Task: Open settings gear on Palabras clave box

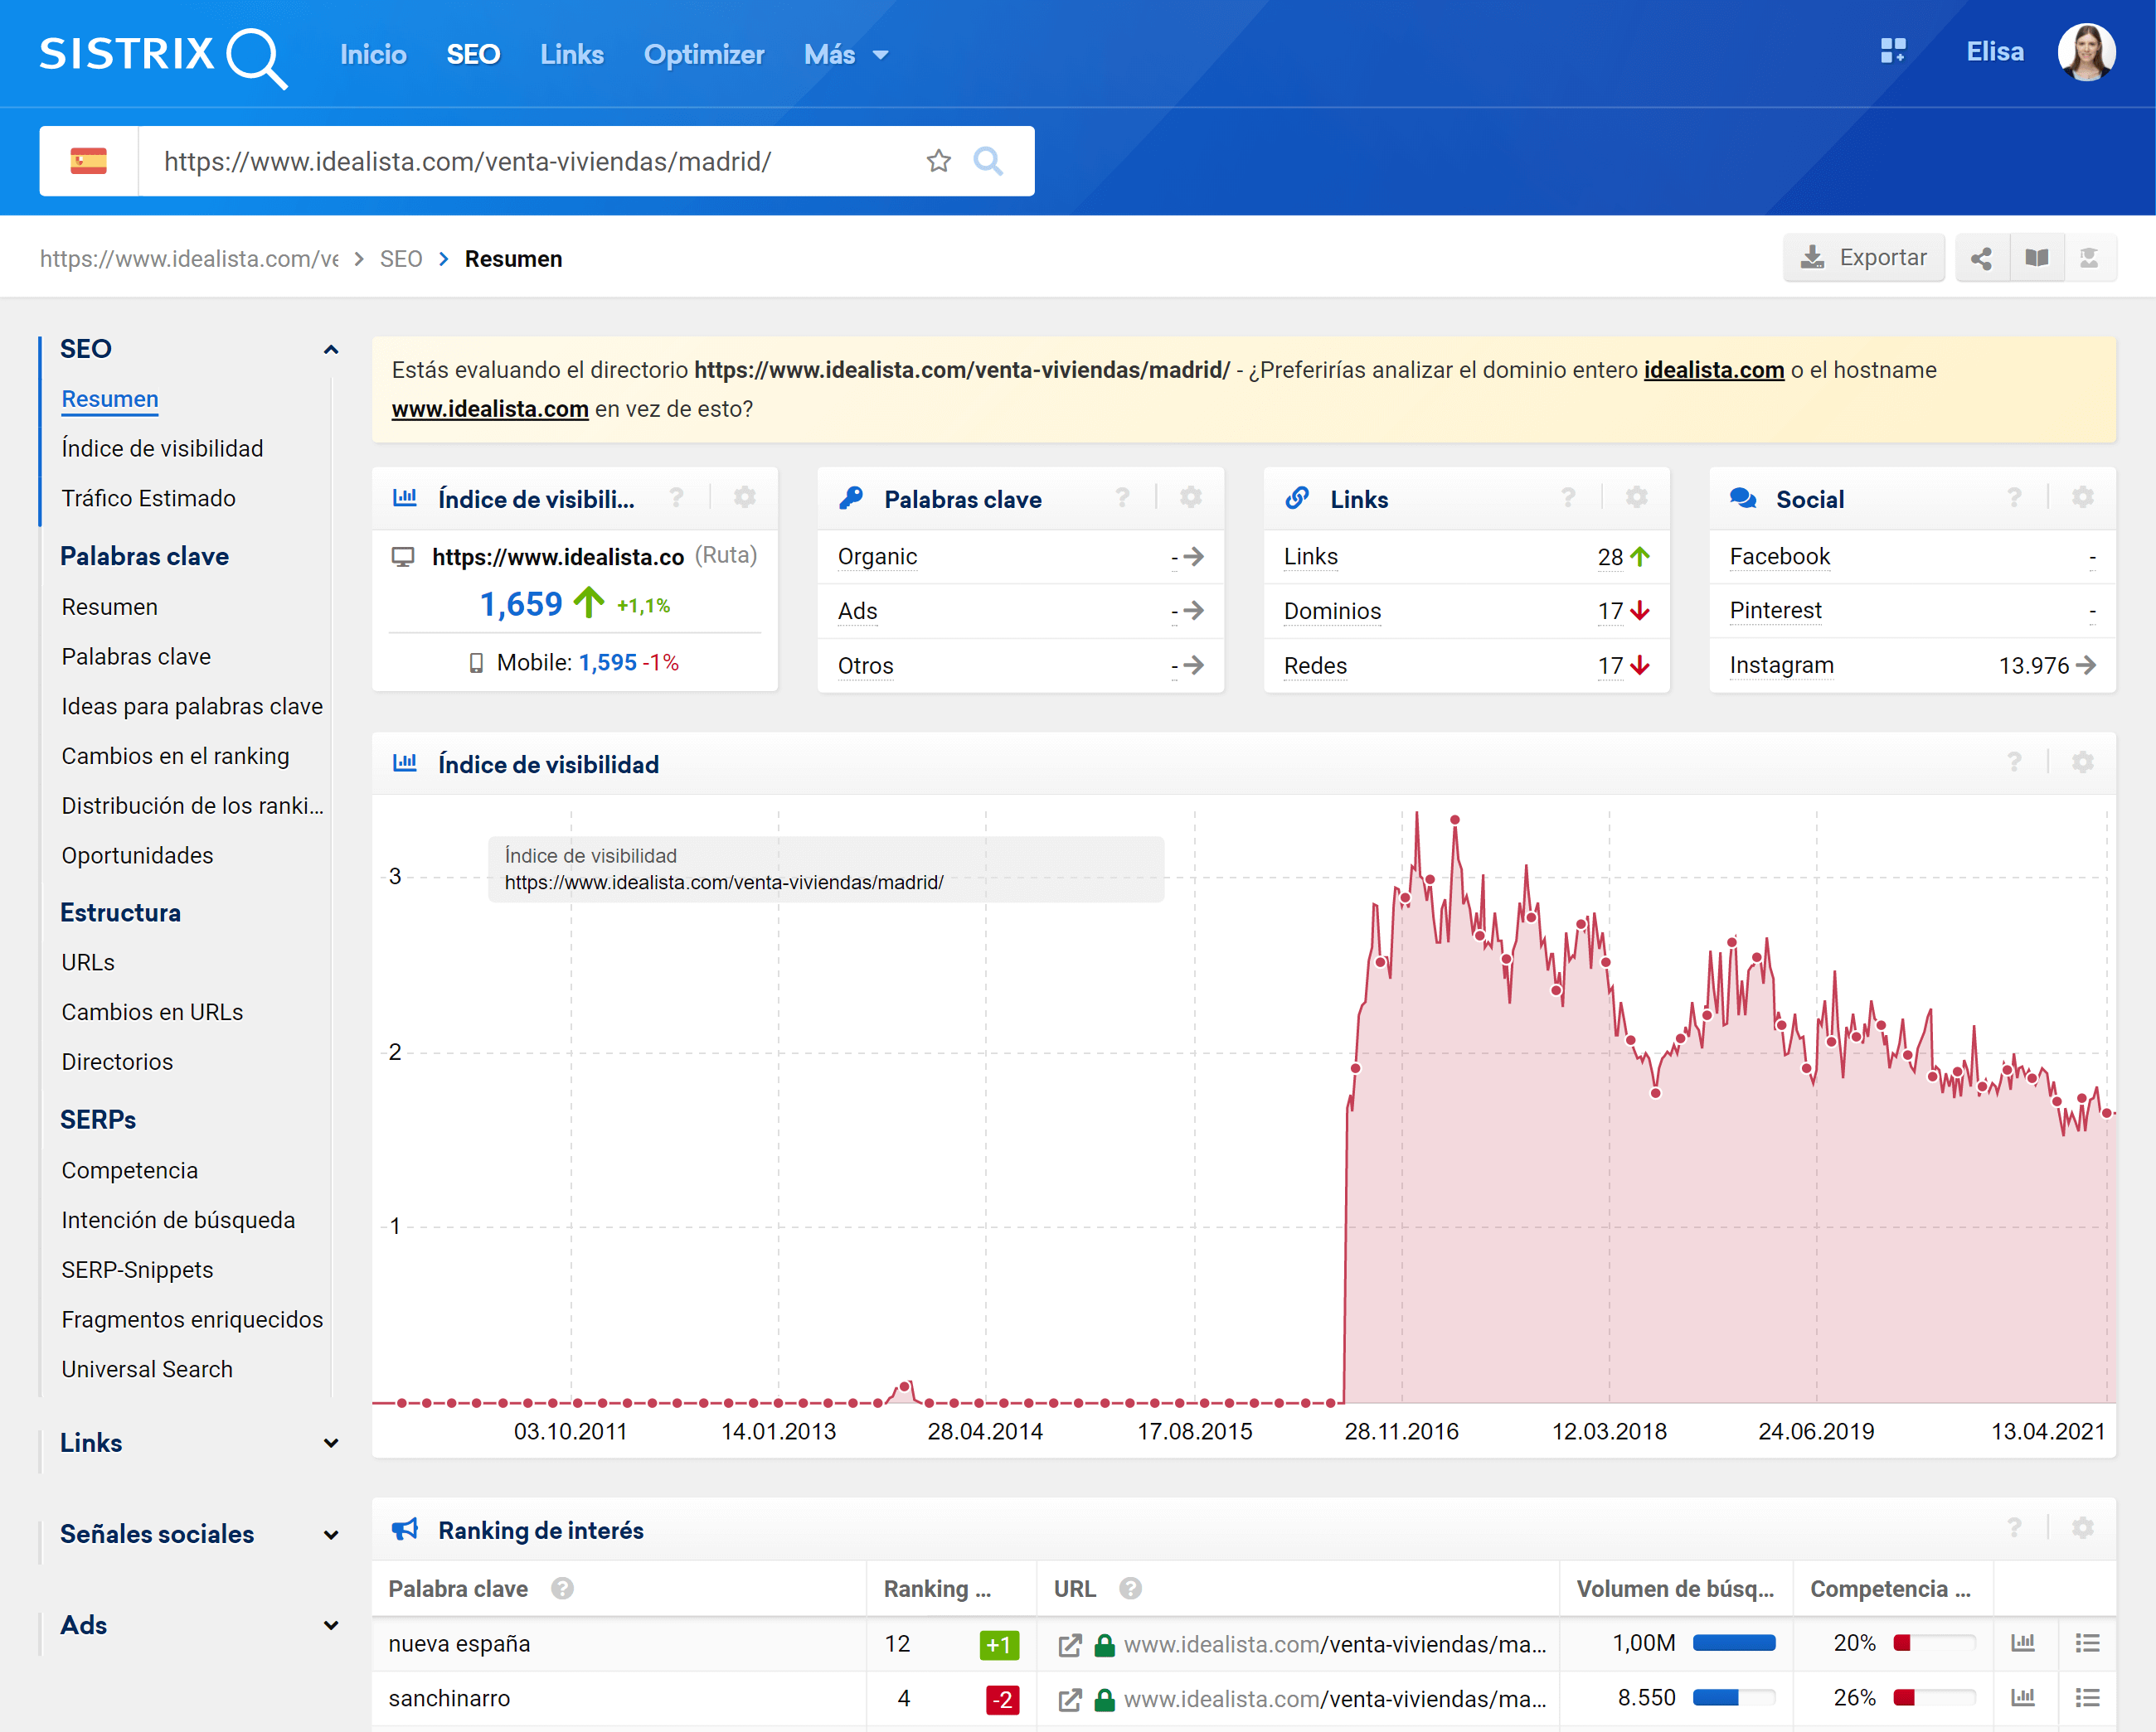Action: point(1190,498)
